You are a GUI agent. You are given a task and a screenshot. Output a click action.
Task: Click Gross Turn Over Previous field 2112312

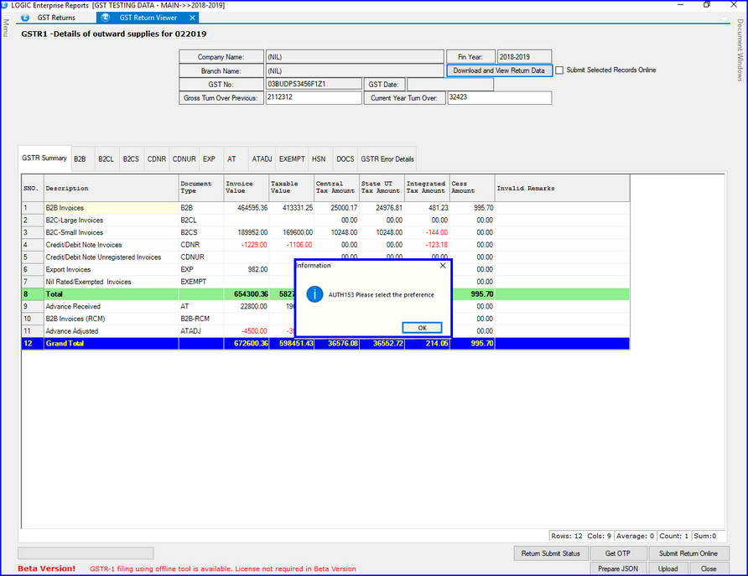(x=314, y=97)
